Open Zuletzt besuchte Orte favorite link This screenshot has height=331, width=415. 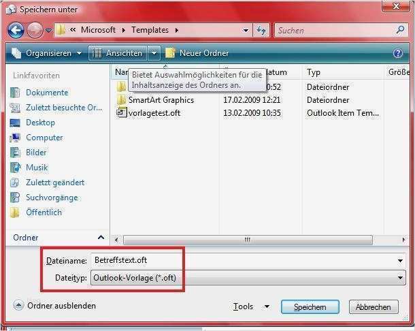pos(64,108)
